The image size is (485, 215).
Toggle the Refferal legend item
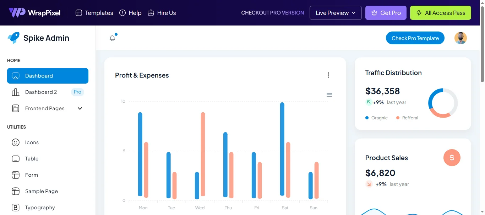click(x=407, y=118)
